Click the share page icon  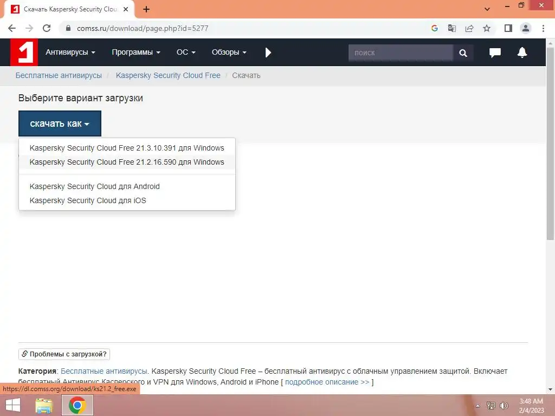coord(469,28)
